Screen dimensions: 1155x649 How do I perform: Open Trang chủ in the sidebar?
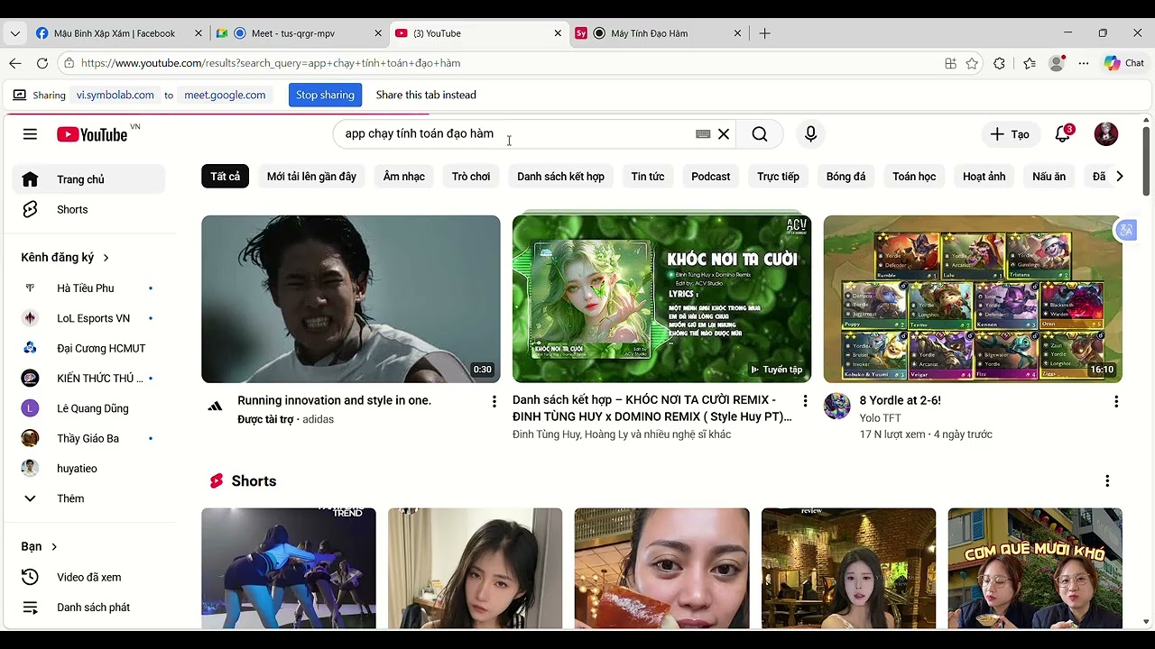pos(88,179)
